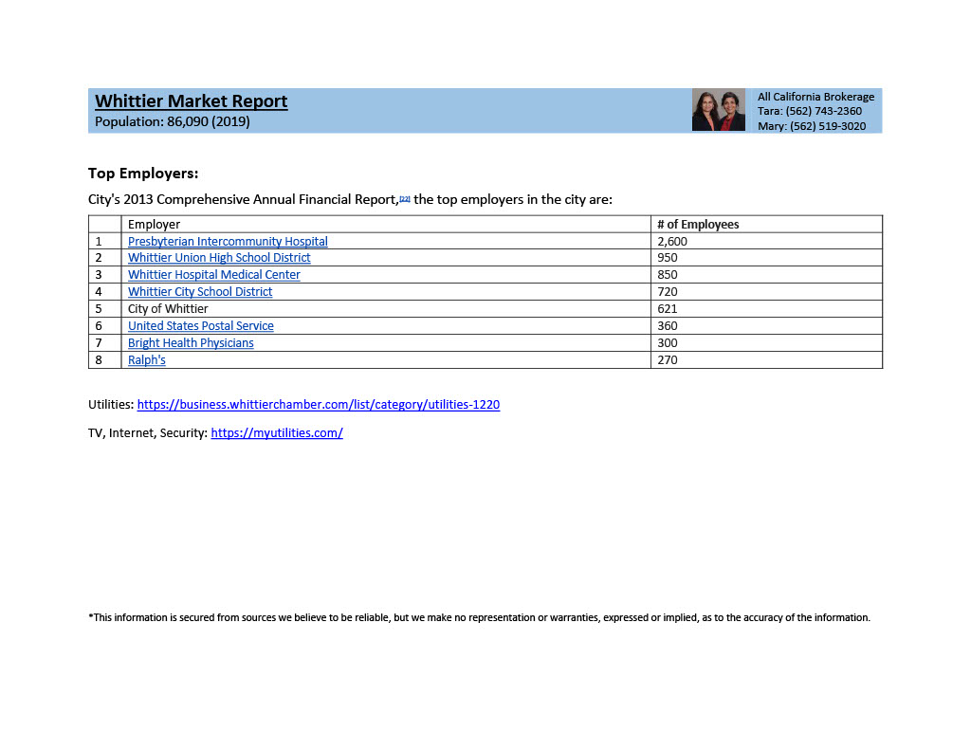The height and width of the screenshot is (751, 971).
Task: Select the 360 employees cell
Action: pyautogui.click(x=766, y=325)
